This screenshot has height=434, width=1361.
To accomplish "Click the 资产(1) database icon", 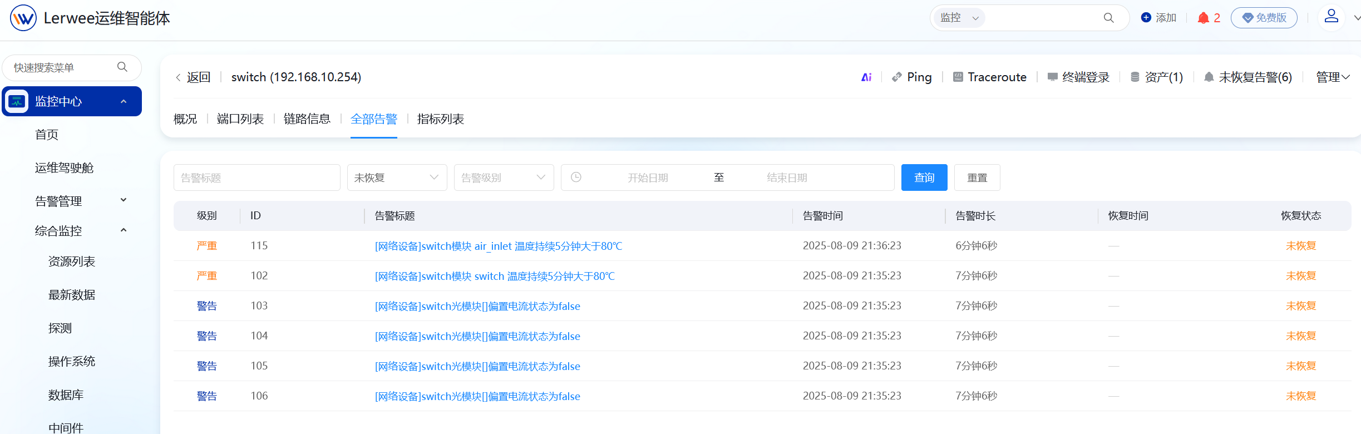I will (1135, 77).
